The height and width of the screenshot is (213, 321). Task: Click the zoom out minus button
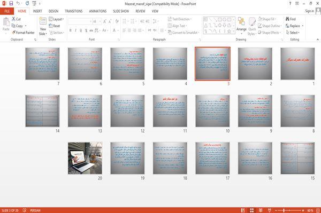coord(276,210)
